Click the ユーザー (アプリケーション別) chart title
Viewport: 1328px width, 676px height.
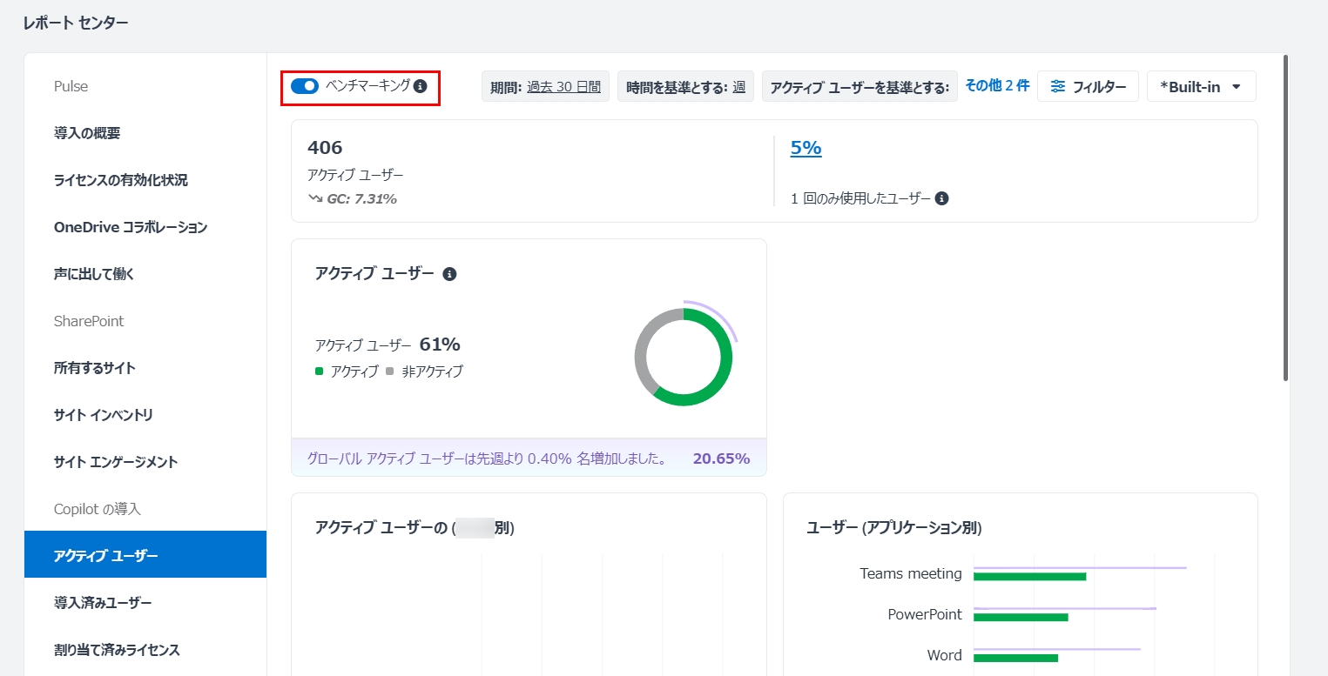[x=894, y=527]
